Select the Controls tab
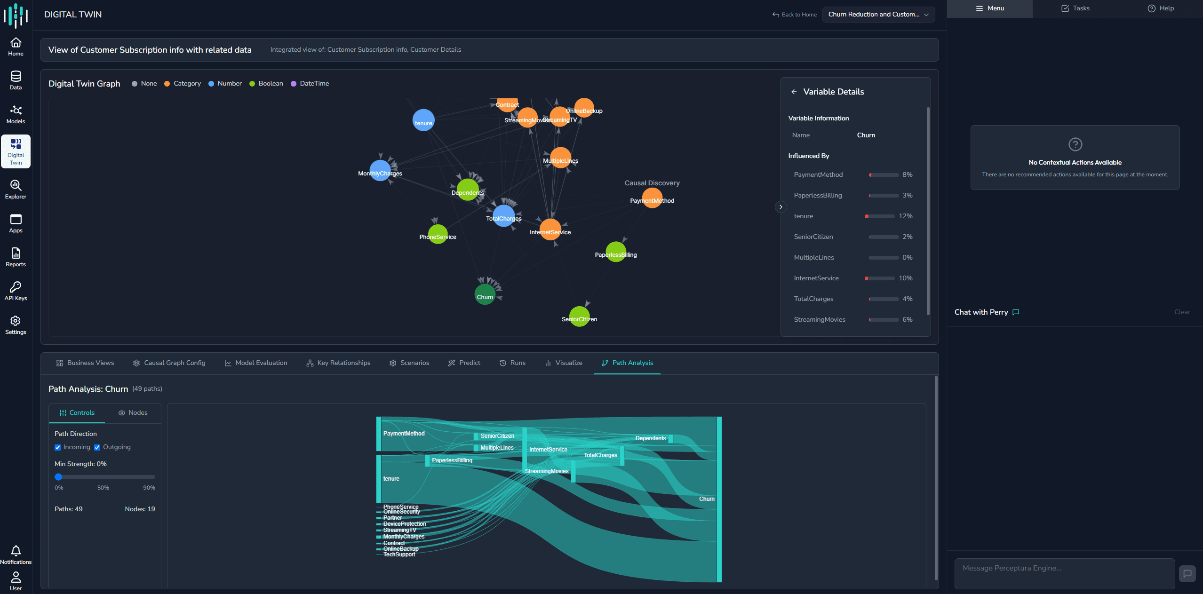The width and height of the screenshot is (1203, 594). 77,413
